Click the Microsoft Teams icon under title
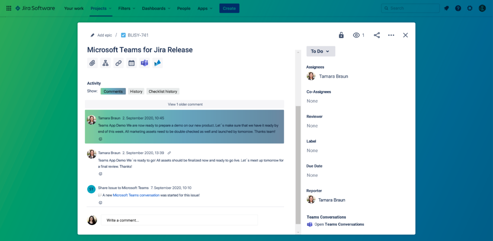Screen dimensions: 493x241 tap(144, 63)
